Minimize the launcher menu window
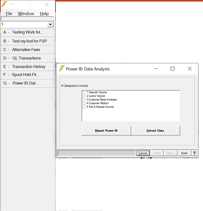This screenshot has height=211, width=203. 13,5
